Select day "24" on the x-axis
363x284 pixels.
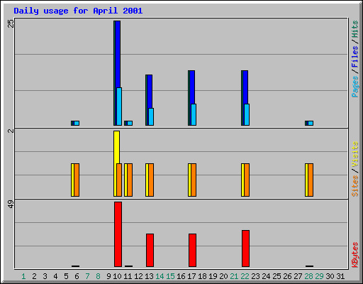[266, 276]
